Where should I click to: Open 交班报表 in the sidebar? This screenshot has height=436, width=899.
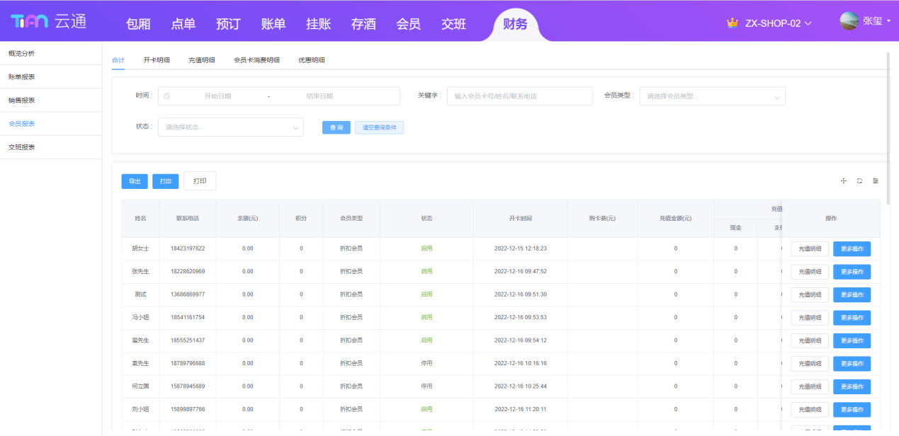point(51,147)
